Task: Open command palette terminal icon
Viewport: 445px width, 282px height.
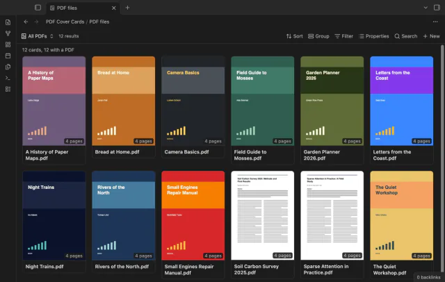Action: 8,78
